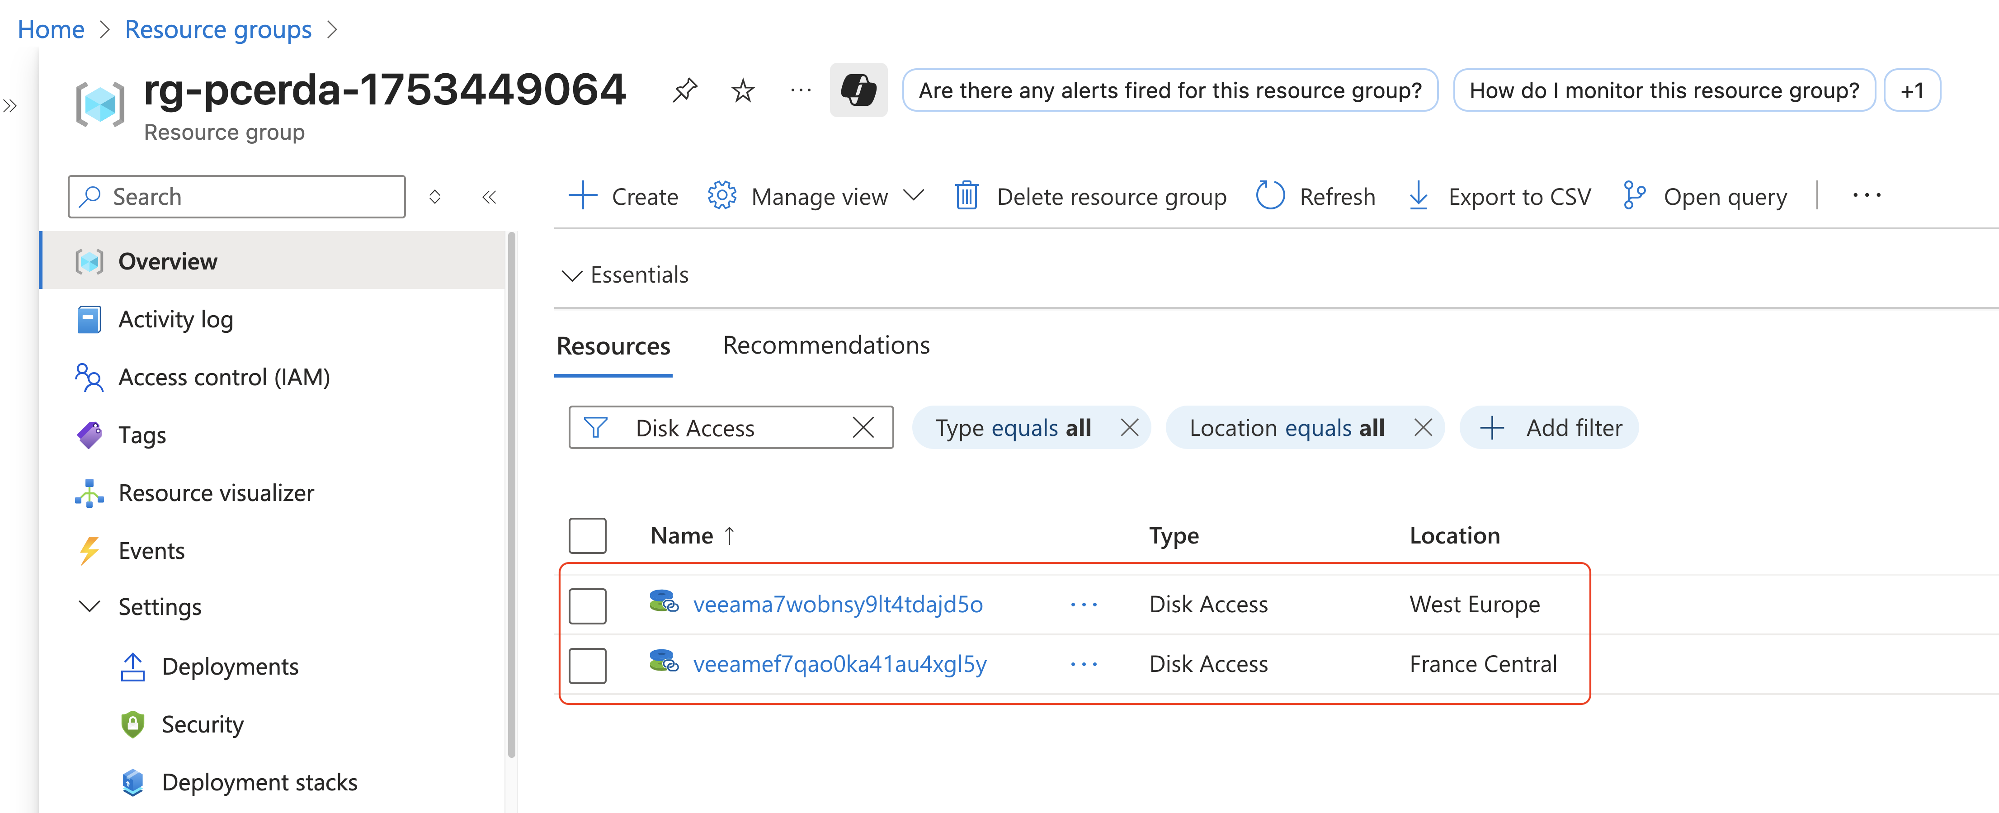Open the Manage view dropdown
Viewport: 1999px width, 813px height.
tap(816, 196)
